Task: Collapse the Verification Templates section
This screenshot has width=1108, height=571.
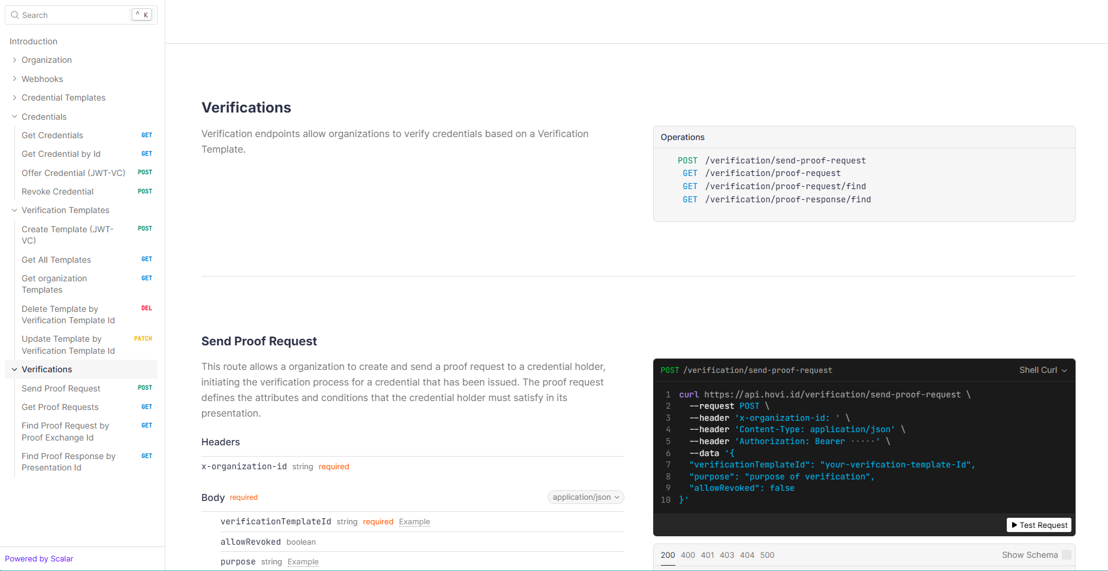Action: coord(65,210)
